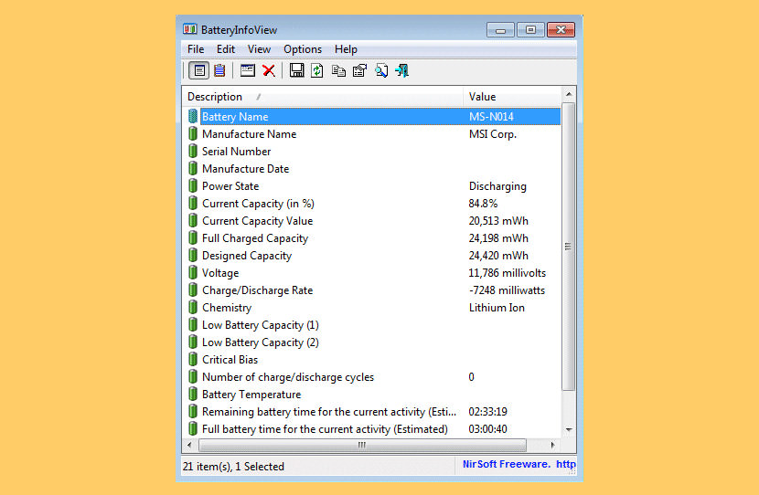Select the Serial Number row

[x=372, y=152]
